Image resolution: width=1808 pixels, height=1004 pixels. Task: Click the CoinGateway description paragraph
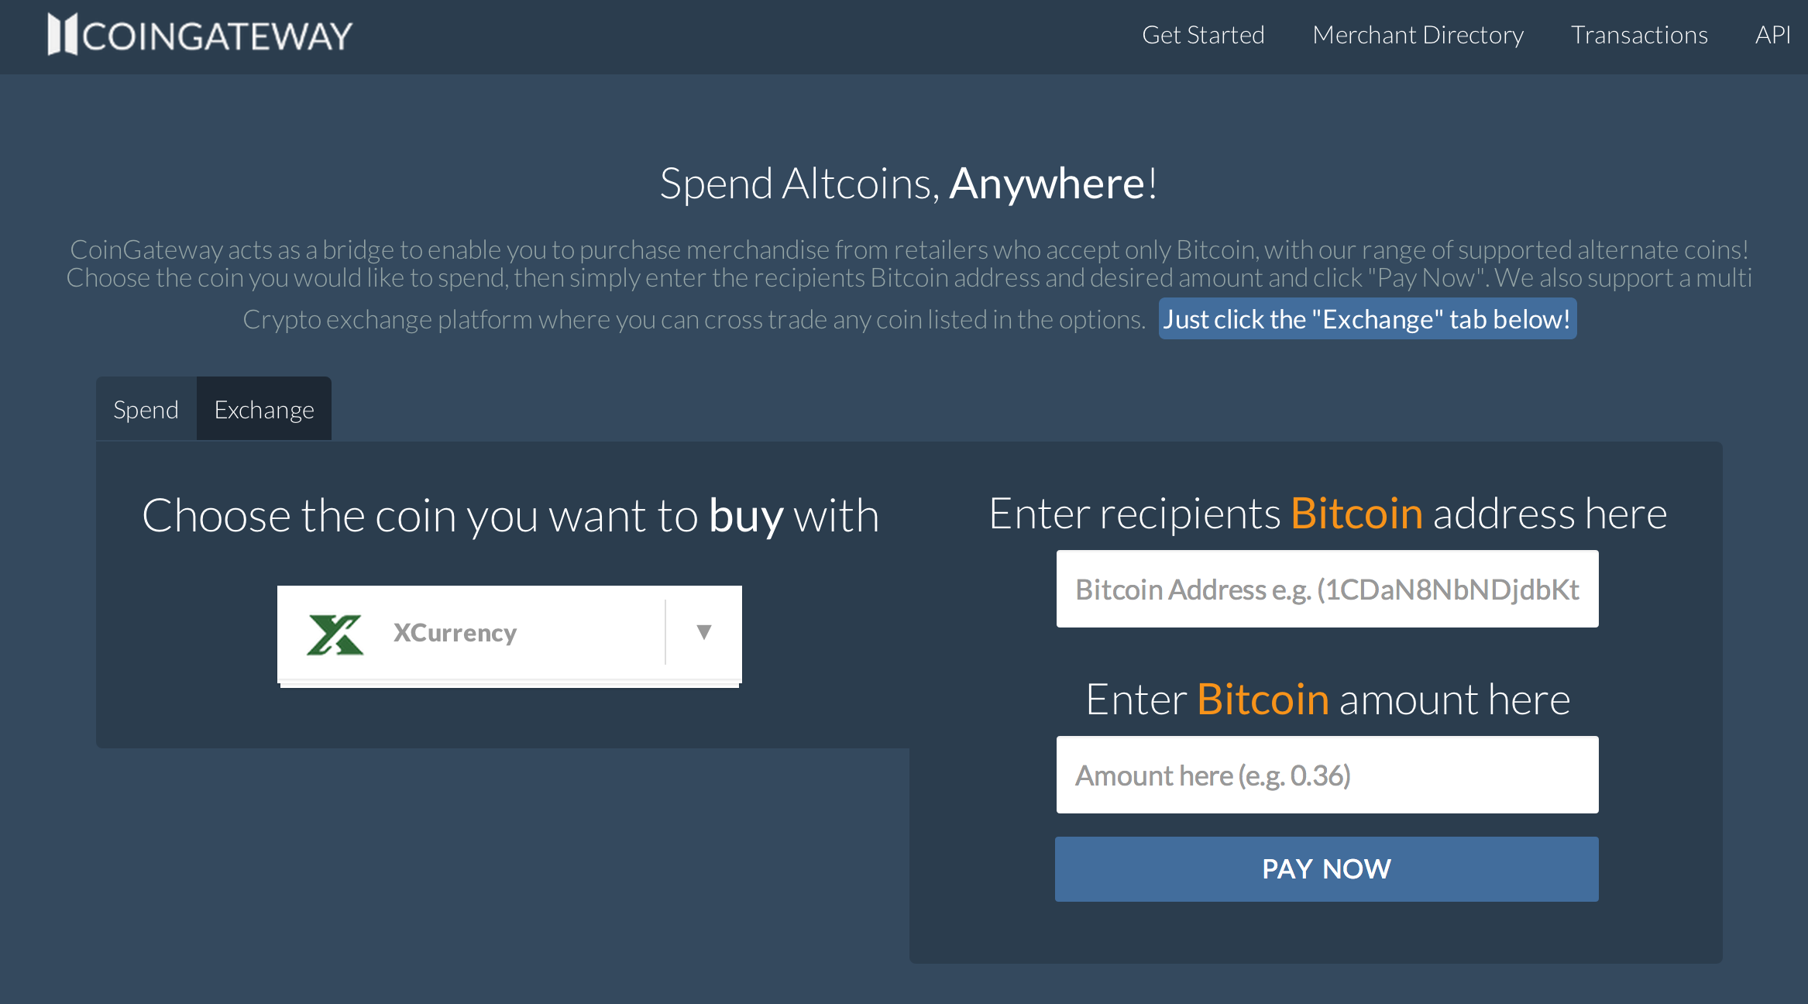(x=908, y=284)
